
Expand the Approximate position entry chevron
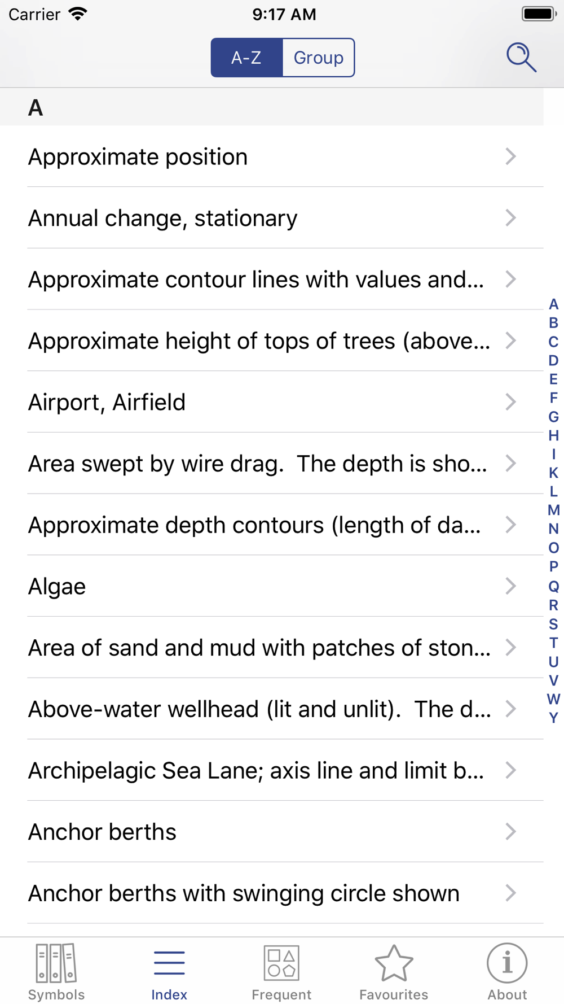click(511, 156)
